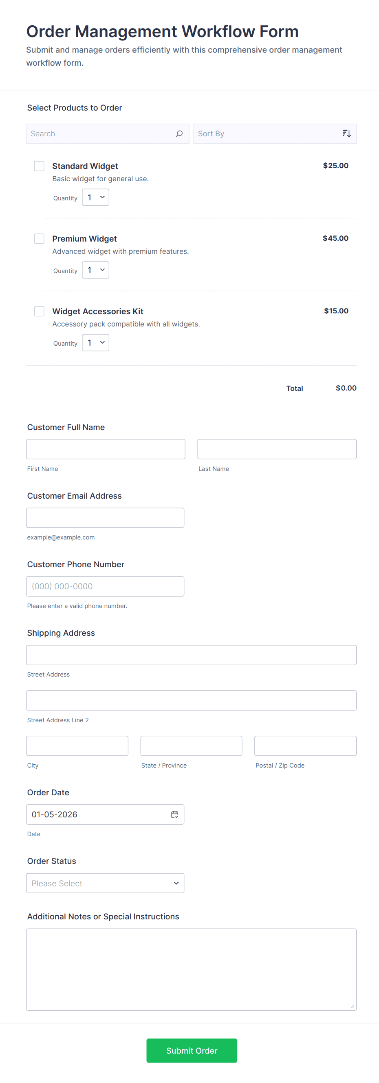Select the Premium Widget checkbox
Viewport: 379px width, 1083px height.
tap(39, 238)
